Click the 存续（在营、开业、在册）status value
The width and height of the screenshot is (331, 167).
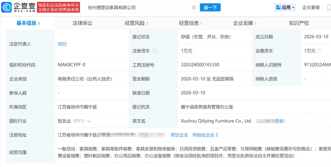pos(205,37)
